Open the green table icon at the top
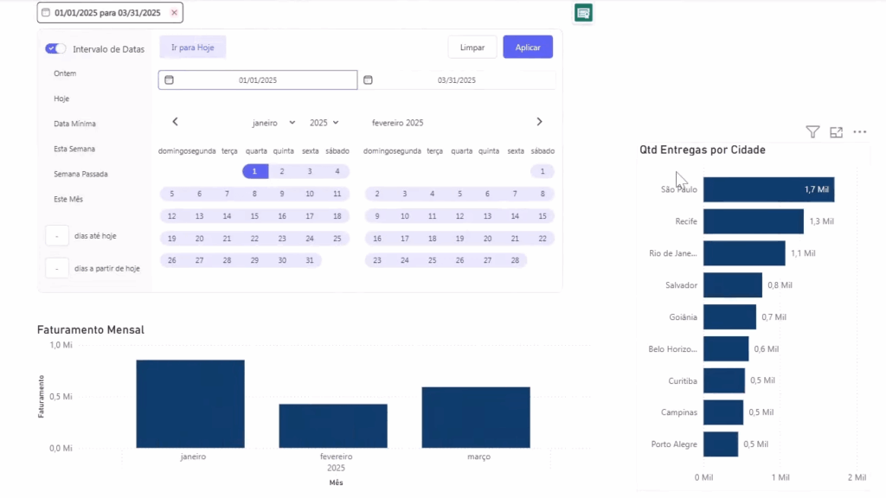This screenshot has height=498, width=886. tap(583, 13)
